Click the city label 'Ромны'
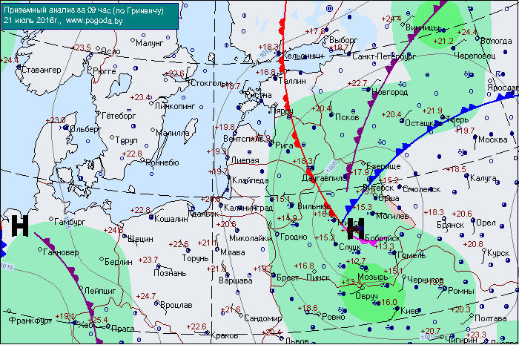Viewport: 519px width, 345px height. point(461,291)
